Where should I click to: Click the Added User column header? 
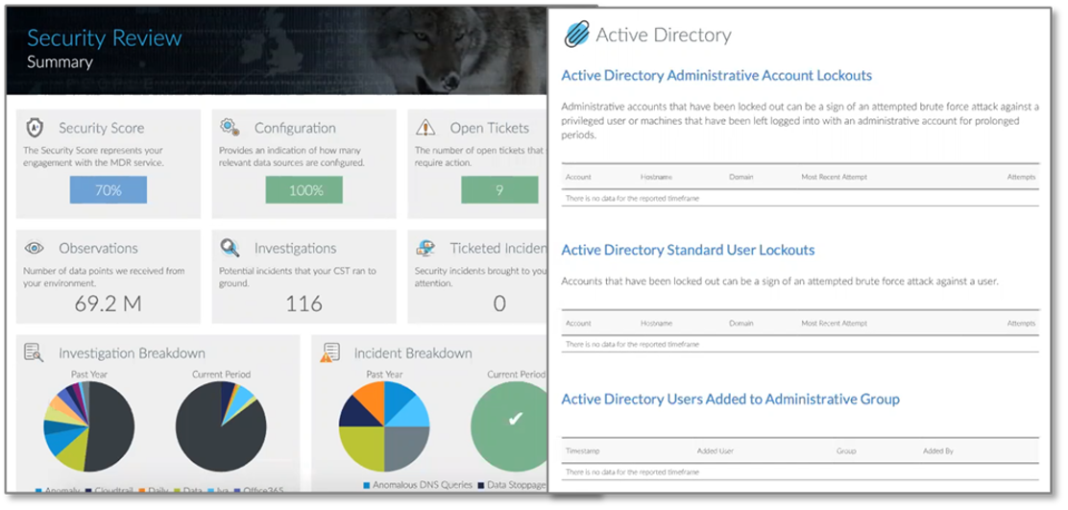pos(716,450)
